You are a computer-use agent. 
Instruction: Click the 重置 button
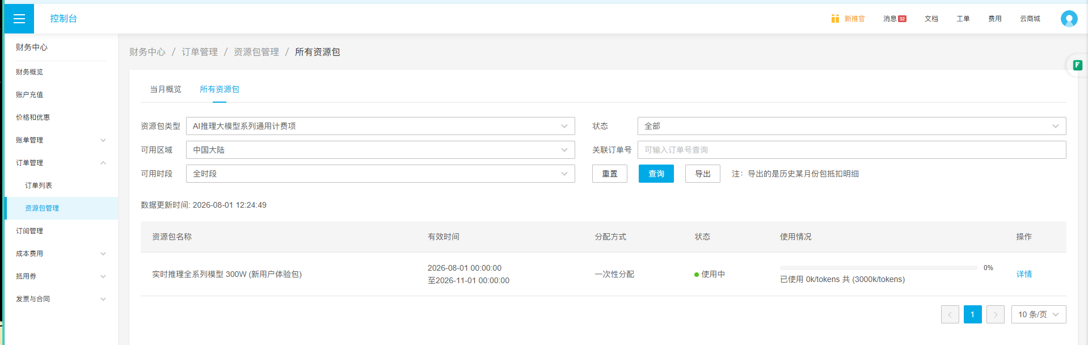pyautogui.click(x=610, y=174)
